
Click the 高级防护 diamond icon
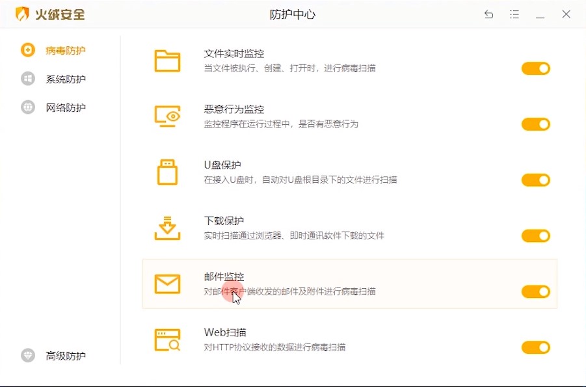pos(28,355)
